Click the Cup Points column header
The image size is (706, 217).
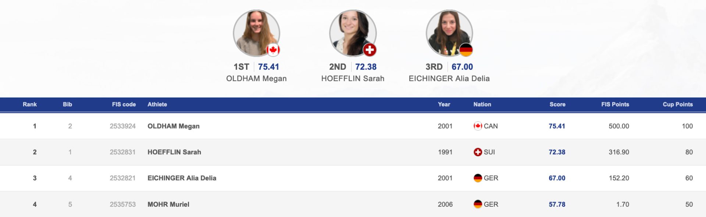point(678,104)
